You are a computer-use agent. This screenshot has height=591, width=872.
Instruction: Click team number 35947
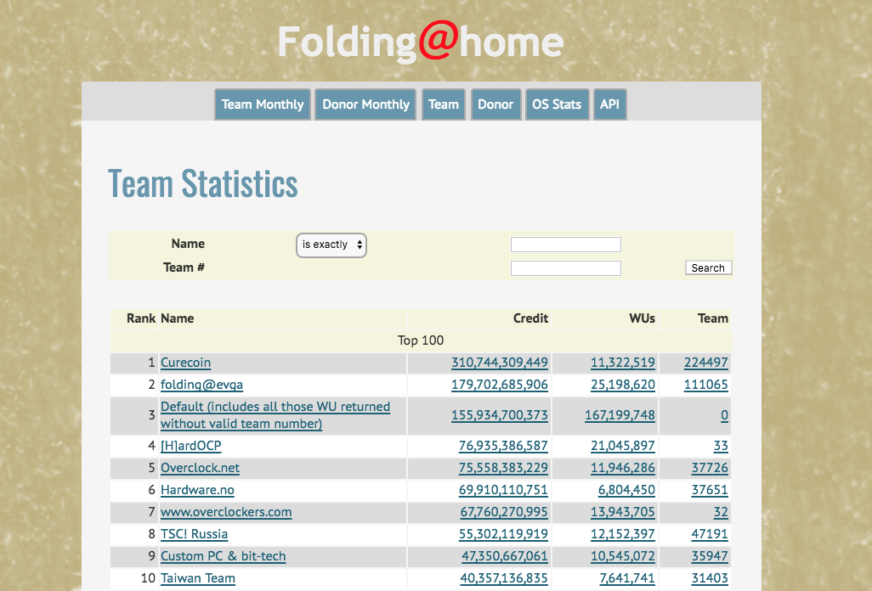click(x=710, y=556)
